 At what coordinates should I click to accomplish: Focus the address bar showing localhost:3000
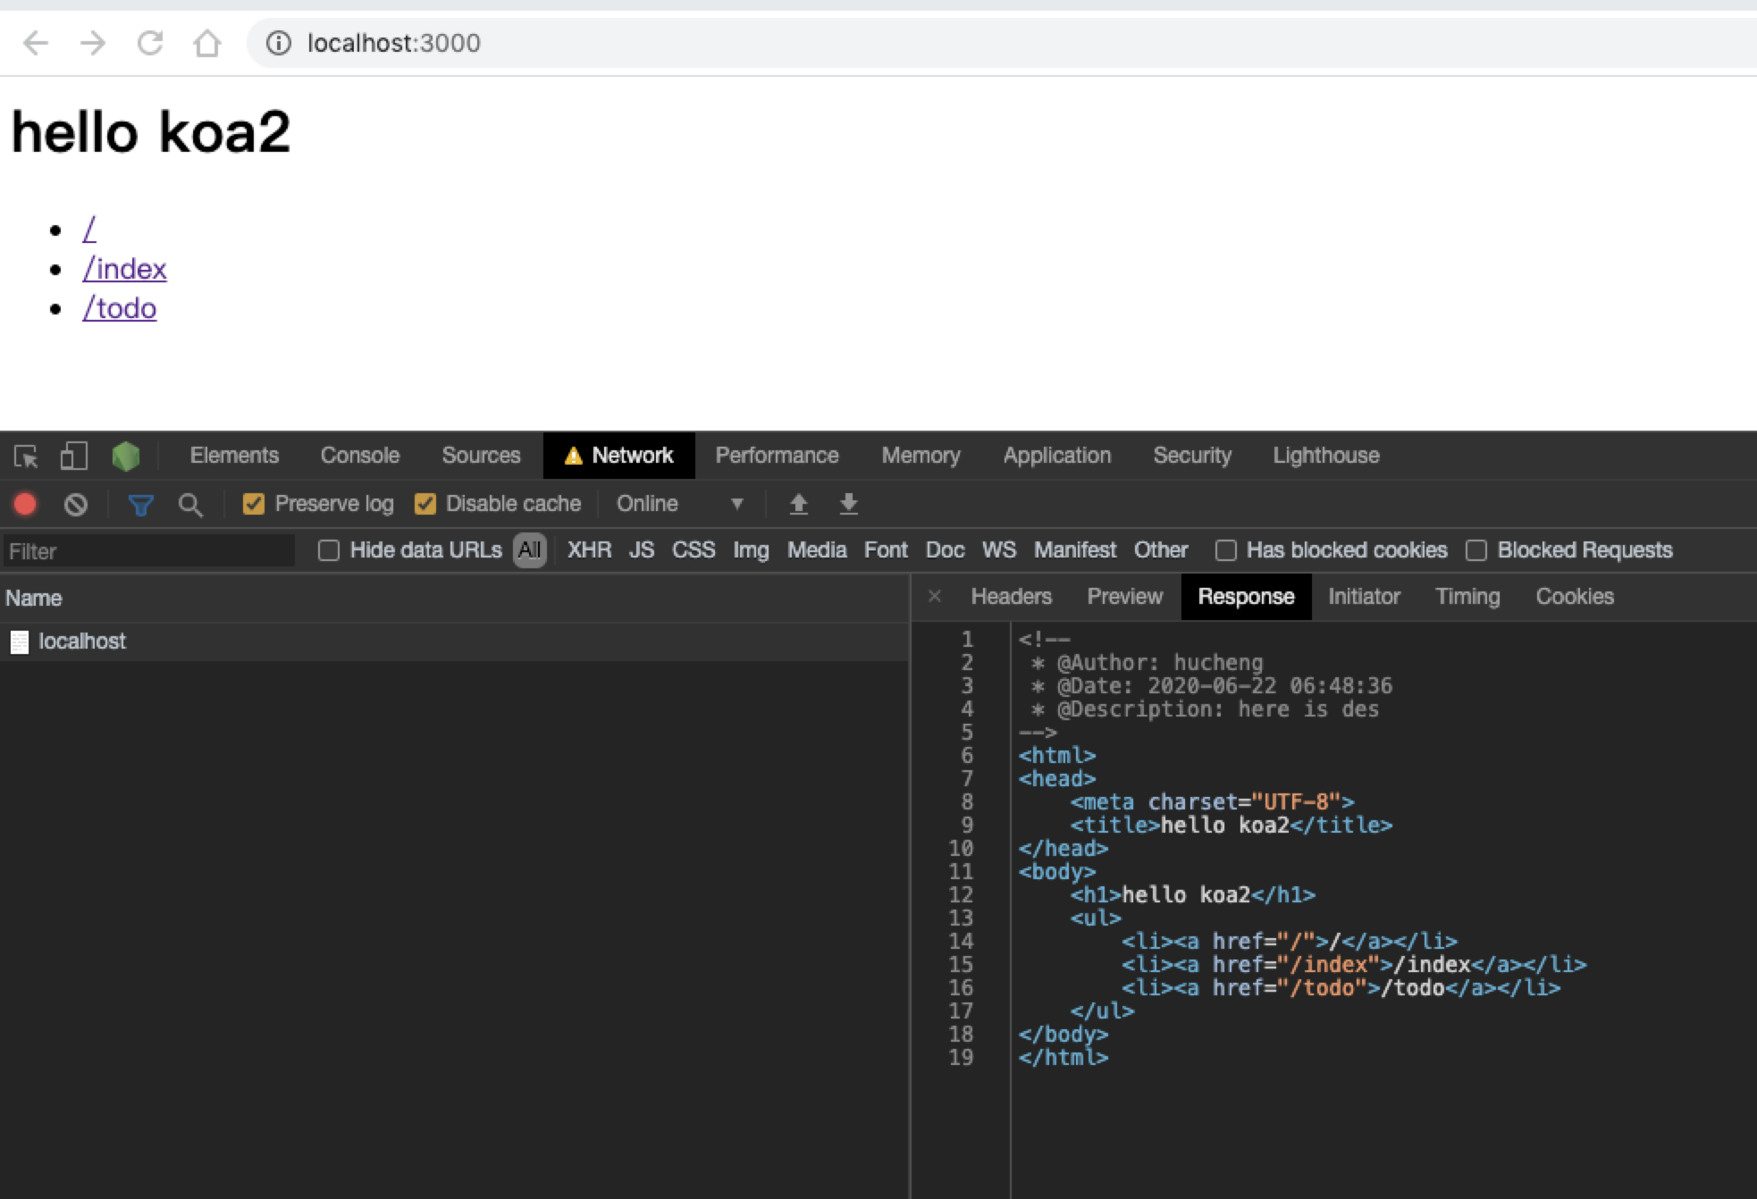point(1001,43)
